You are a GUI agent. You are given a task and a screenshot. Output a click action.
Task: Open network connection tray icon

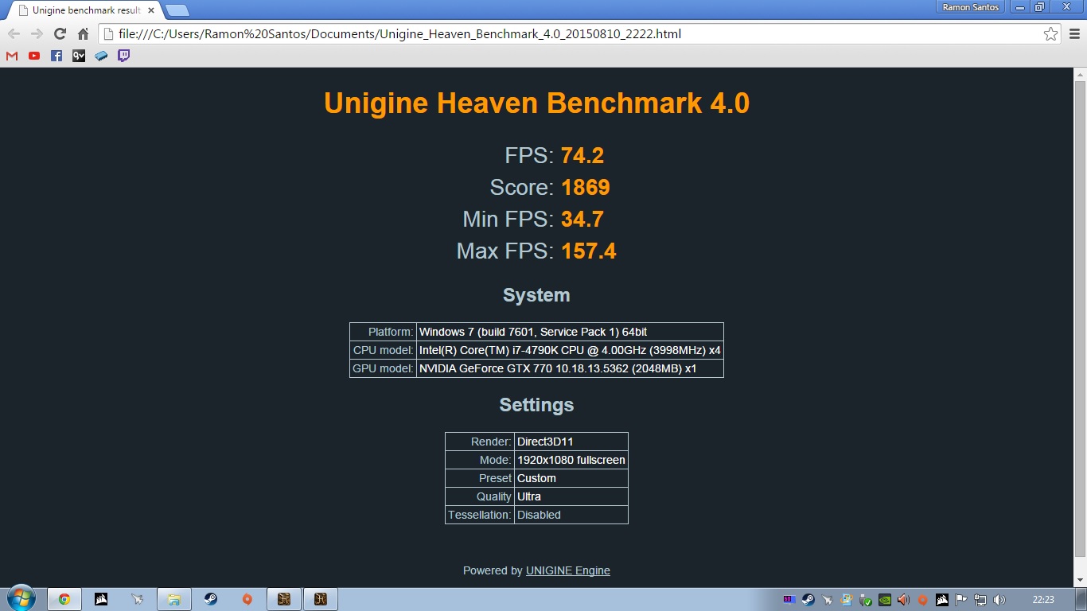tap(980, 600)
